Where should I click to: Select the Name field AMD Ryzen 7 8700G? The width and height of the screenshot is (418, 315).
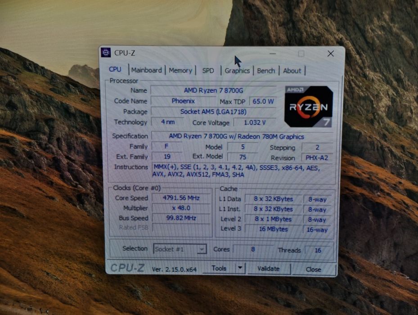tap(214, 91)
